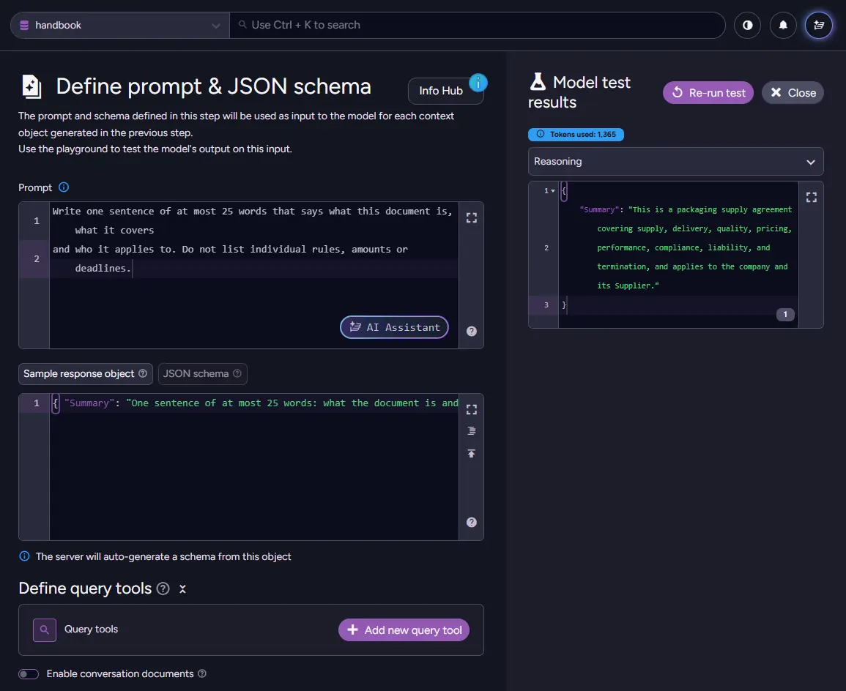Click the Tokens used: 1,365 badge
Screen dimensions: 846x691
point(576,134)
